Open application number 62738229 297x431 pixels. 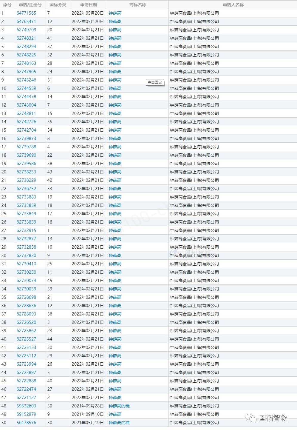[x=26, y=180]
